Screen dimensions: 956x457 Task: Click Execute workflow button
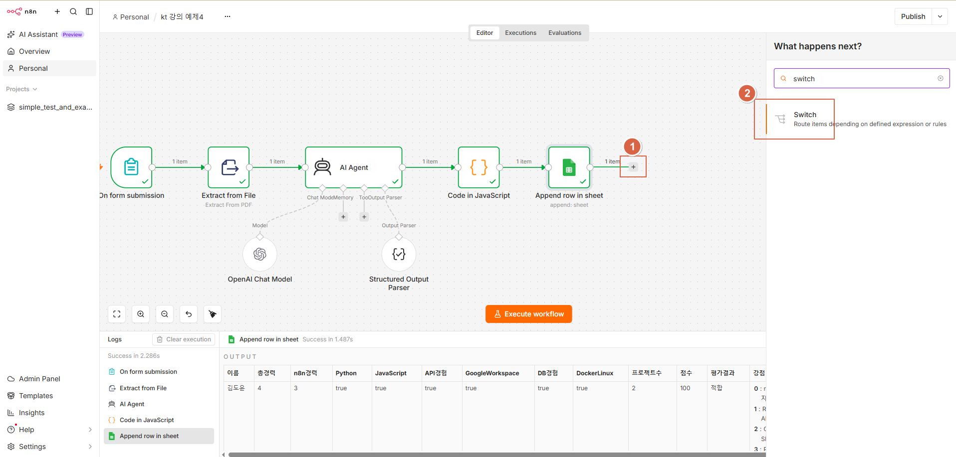tap(529, 314)
